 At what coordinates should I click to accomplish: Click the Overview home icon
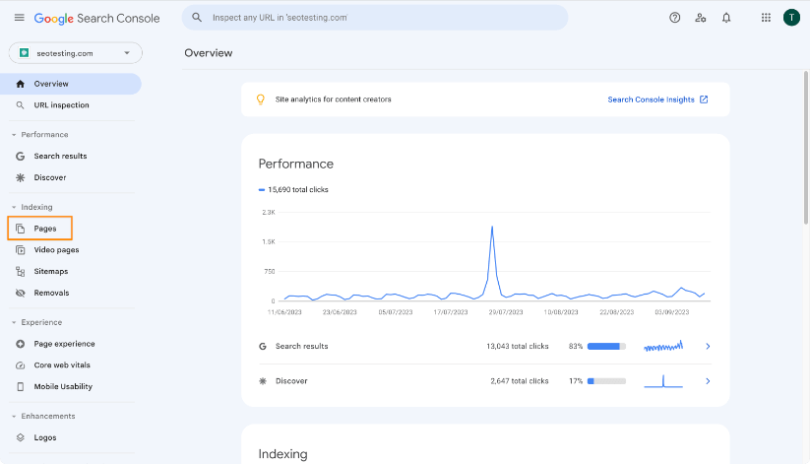point(20,84)
